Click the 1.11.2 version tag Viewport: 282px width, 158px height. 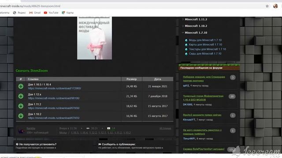pyautogui.click(x=118, y=133)
